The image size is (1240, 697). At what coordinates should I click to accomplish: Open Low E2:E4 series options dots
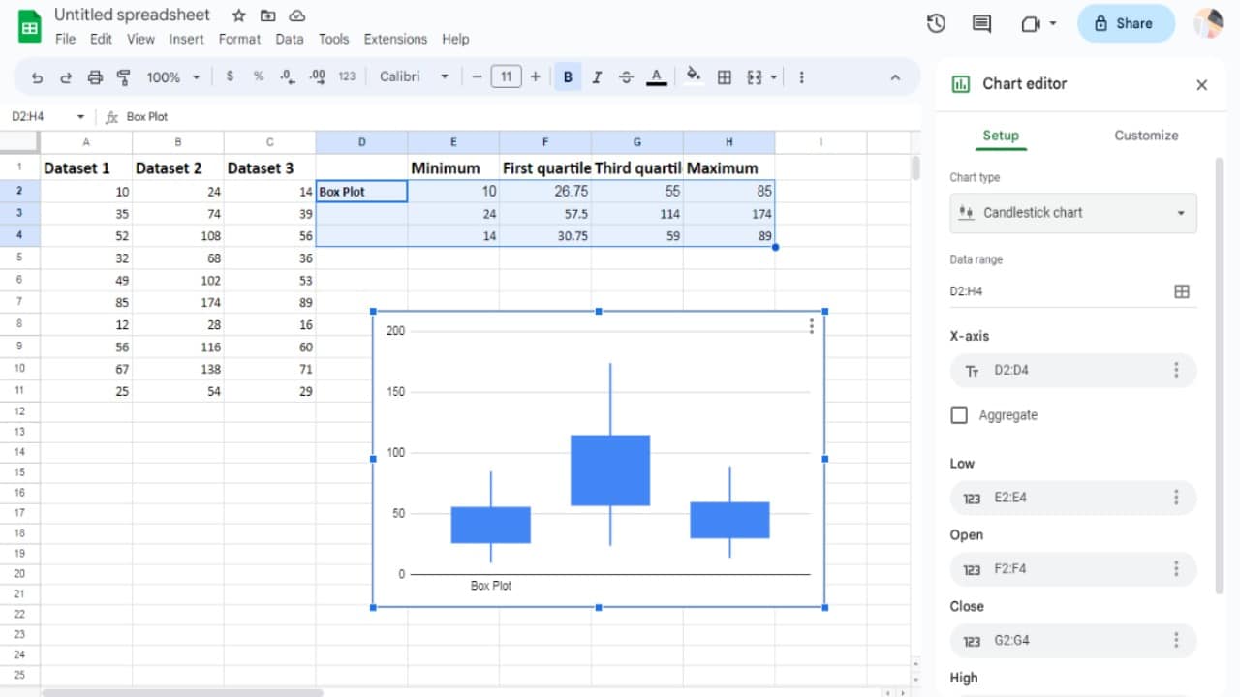[1176, 498]
